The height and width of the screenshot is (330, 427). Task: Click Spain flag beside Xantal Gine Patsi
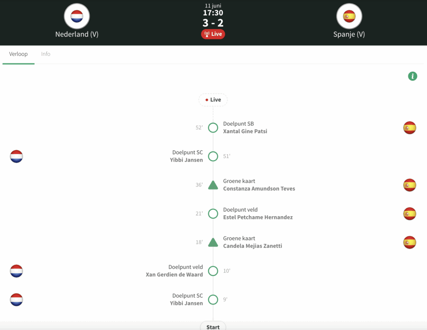[409, 128]
